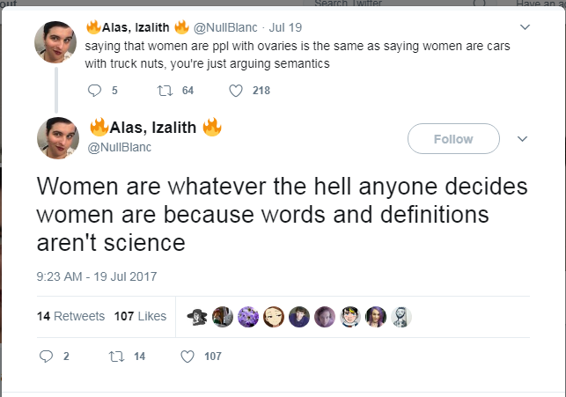Open the purple-haired liker avatar profile
This screenshot has height=397, width=566.
[375, 317]
